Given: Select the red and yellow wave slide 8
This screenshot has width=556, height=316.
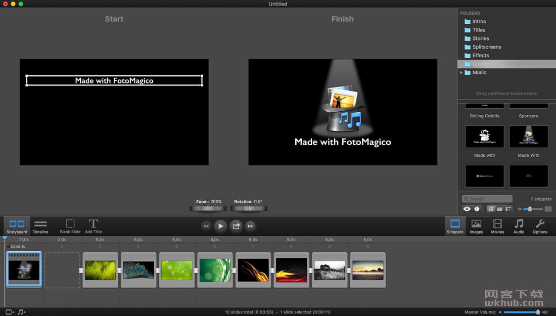Looking at the screenshot, I should (292, 270).
